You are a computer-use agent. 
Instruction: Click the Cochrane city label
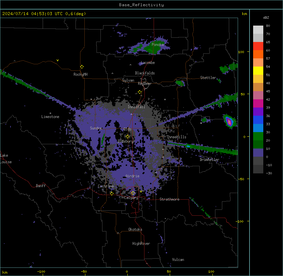coord(106,186)
